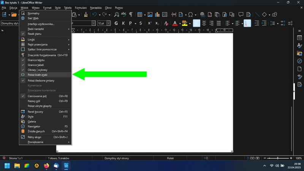The height and width of the screenshot is (171, 304).
Task: Choose Pełny ekran menu entry
Action: 45,137
